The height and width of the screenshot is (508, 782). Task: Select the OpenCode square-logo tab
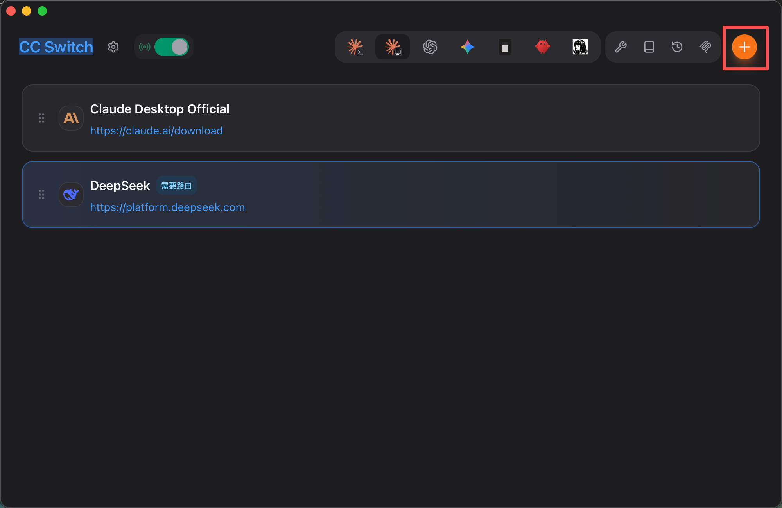(x=505, y=47)
